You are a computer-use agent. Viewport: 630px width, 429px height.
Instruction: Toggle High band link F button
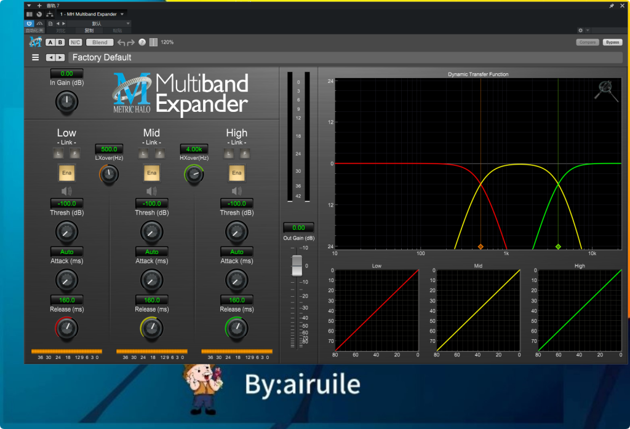245,153
